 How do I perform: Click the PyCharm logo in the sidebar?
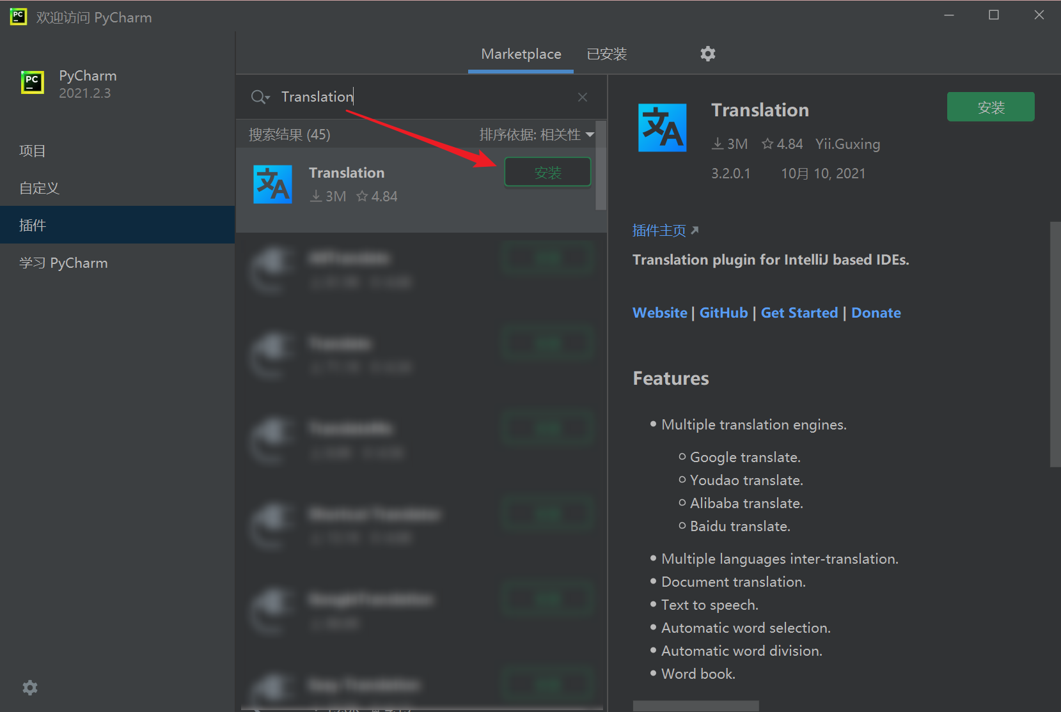33,83
